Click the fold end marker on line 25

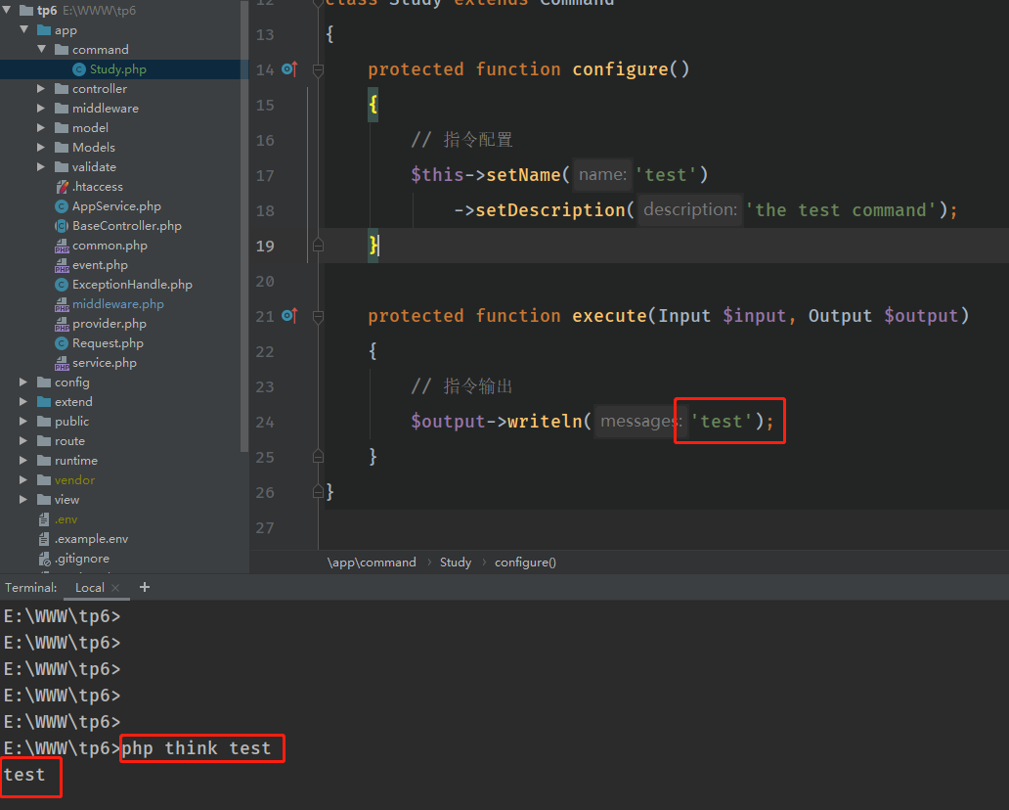coord(318,457)
